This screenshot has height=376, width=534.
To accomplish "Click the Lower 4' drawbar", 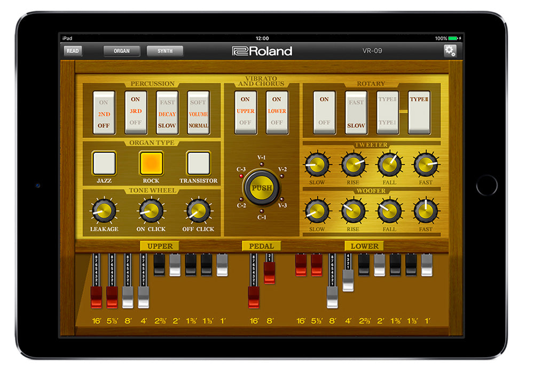I will point(348,280).
